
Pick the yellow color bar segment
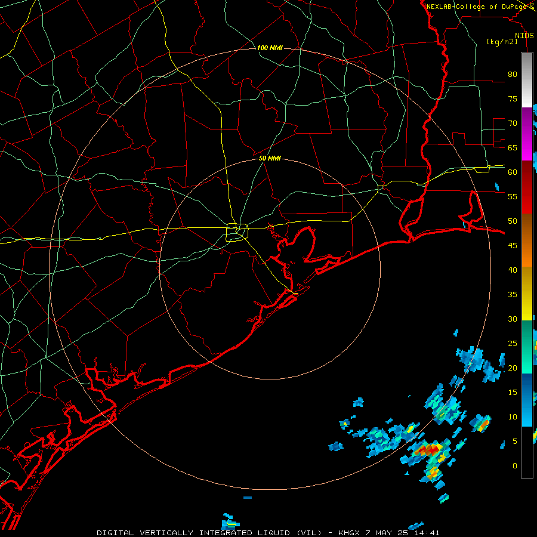point(527,294)
